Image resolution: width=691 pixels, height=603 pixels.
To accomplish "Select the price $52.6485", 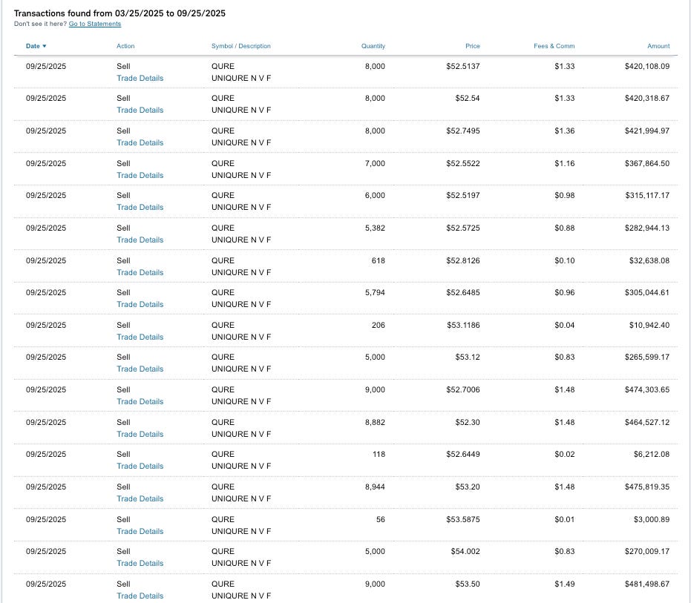I will click(x=462, y=292).
